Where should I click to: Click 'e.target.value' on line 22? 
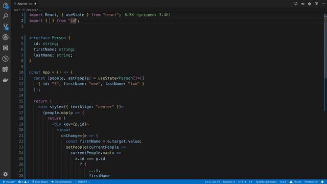(123, 141)
